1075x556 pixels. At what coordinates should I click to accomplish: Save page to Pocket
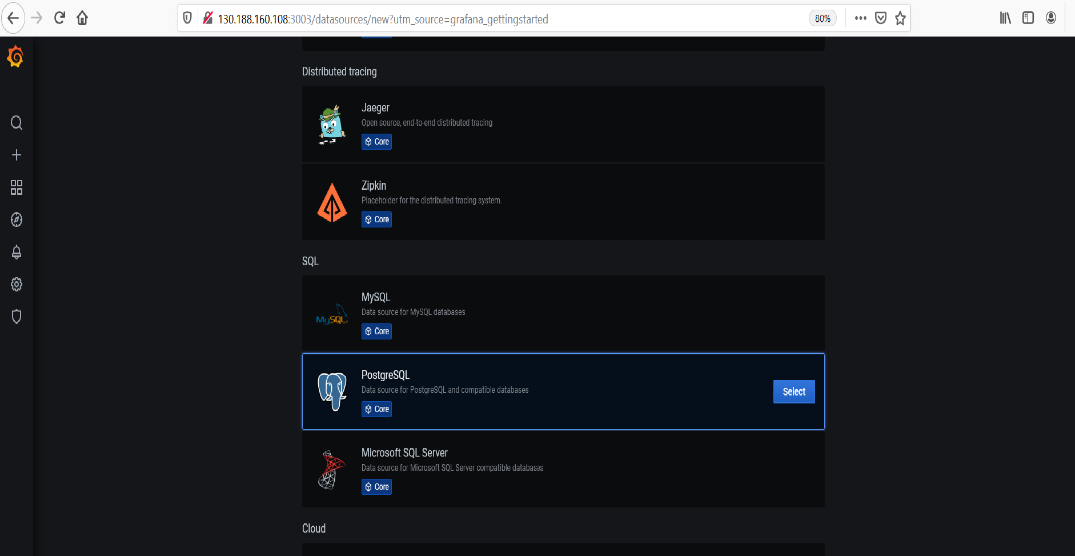tap(881, 18)
